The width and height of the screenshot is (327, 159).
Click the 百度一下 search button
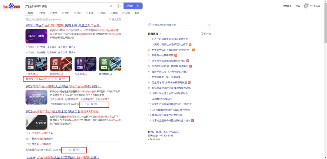click(133, 6)
